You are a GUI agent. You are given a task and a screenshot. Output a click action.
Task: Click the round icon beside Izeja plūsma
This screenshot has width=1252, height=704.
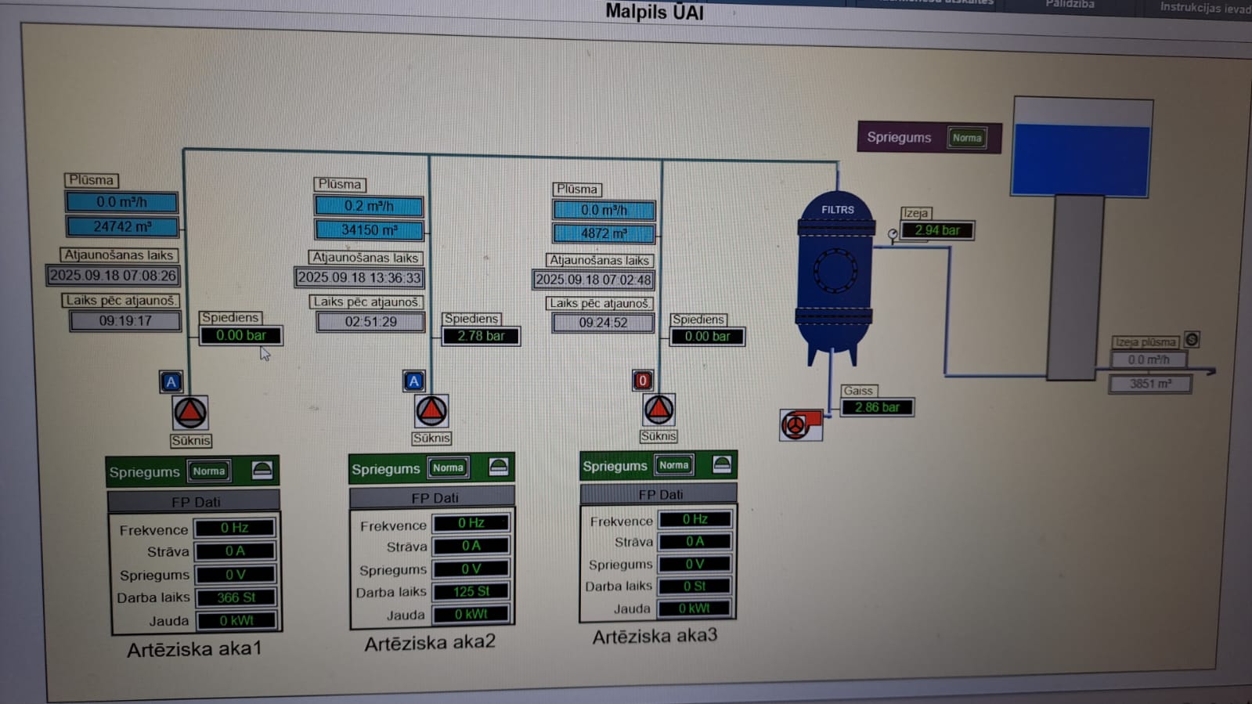pyautogui.click(x=1192, y=339)
